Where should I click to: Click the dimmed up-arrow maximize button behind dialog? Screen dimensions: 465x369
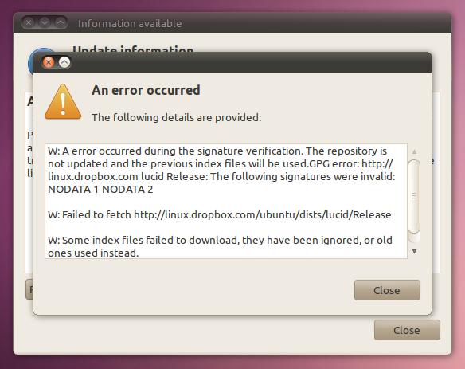(61, 22)
